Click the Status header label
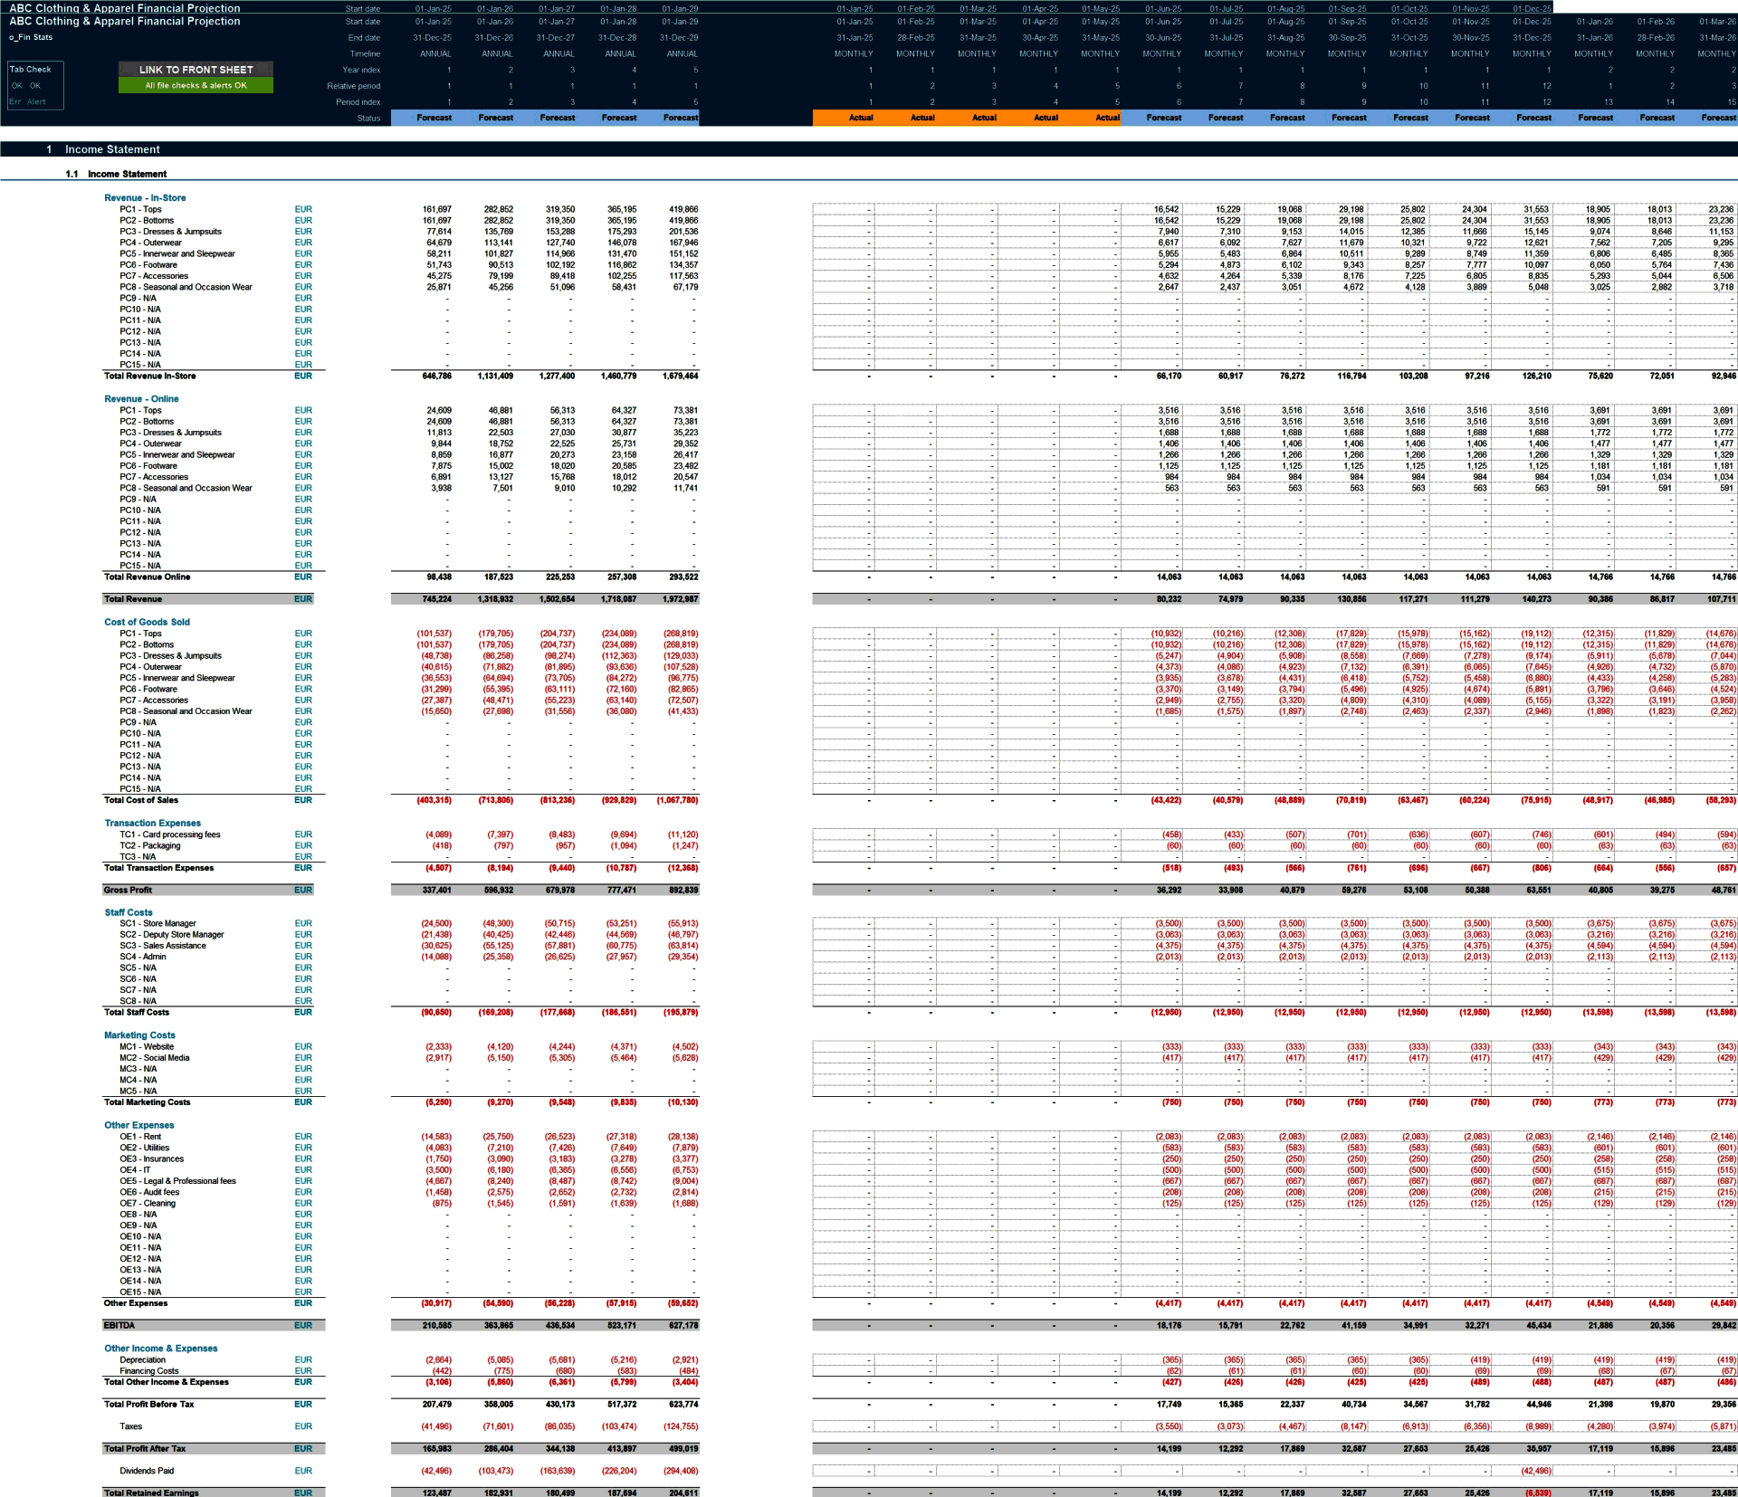This screenshot has width=1738, height=1497. click(x=368, y=119)
